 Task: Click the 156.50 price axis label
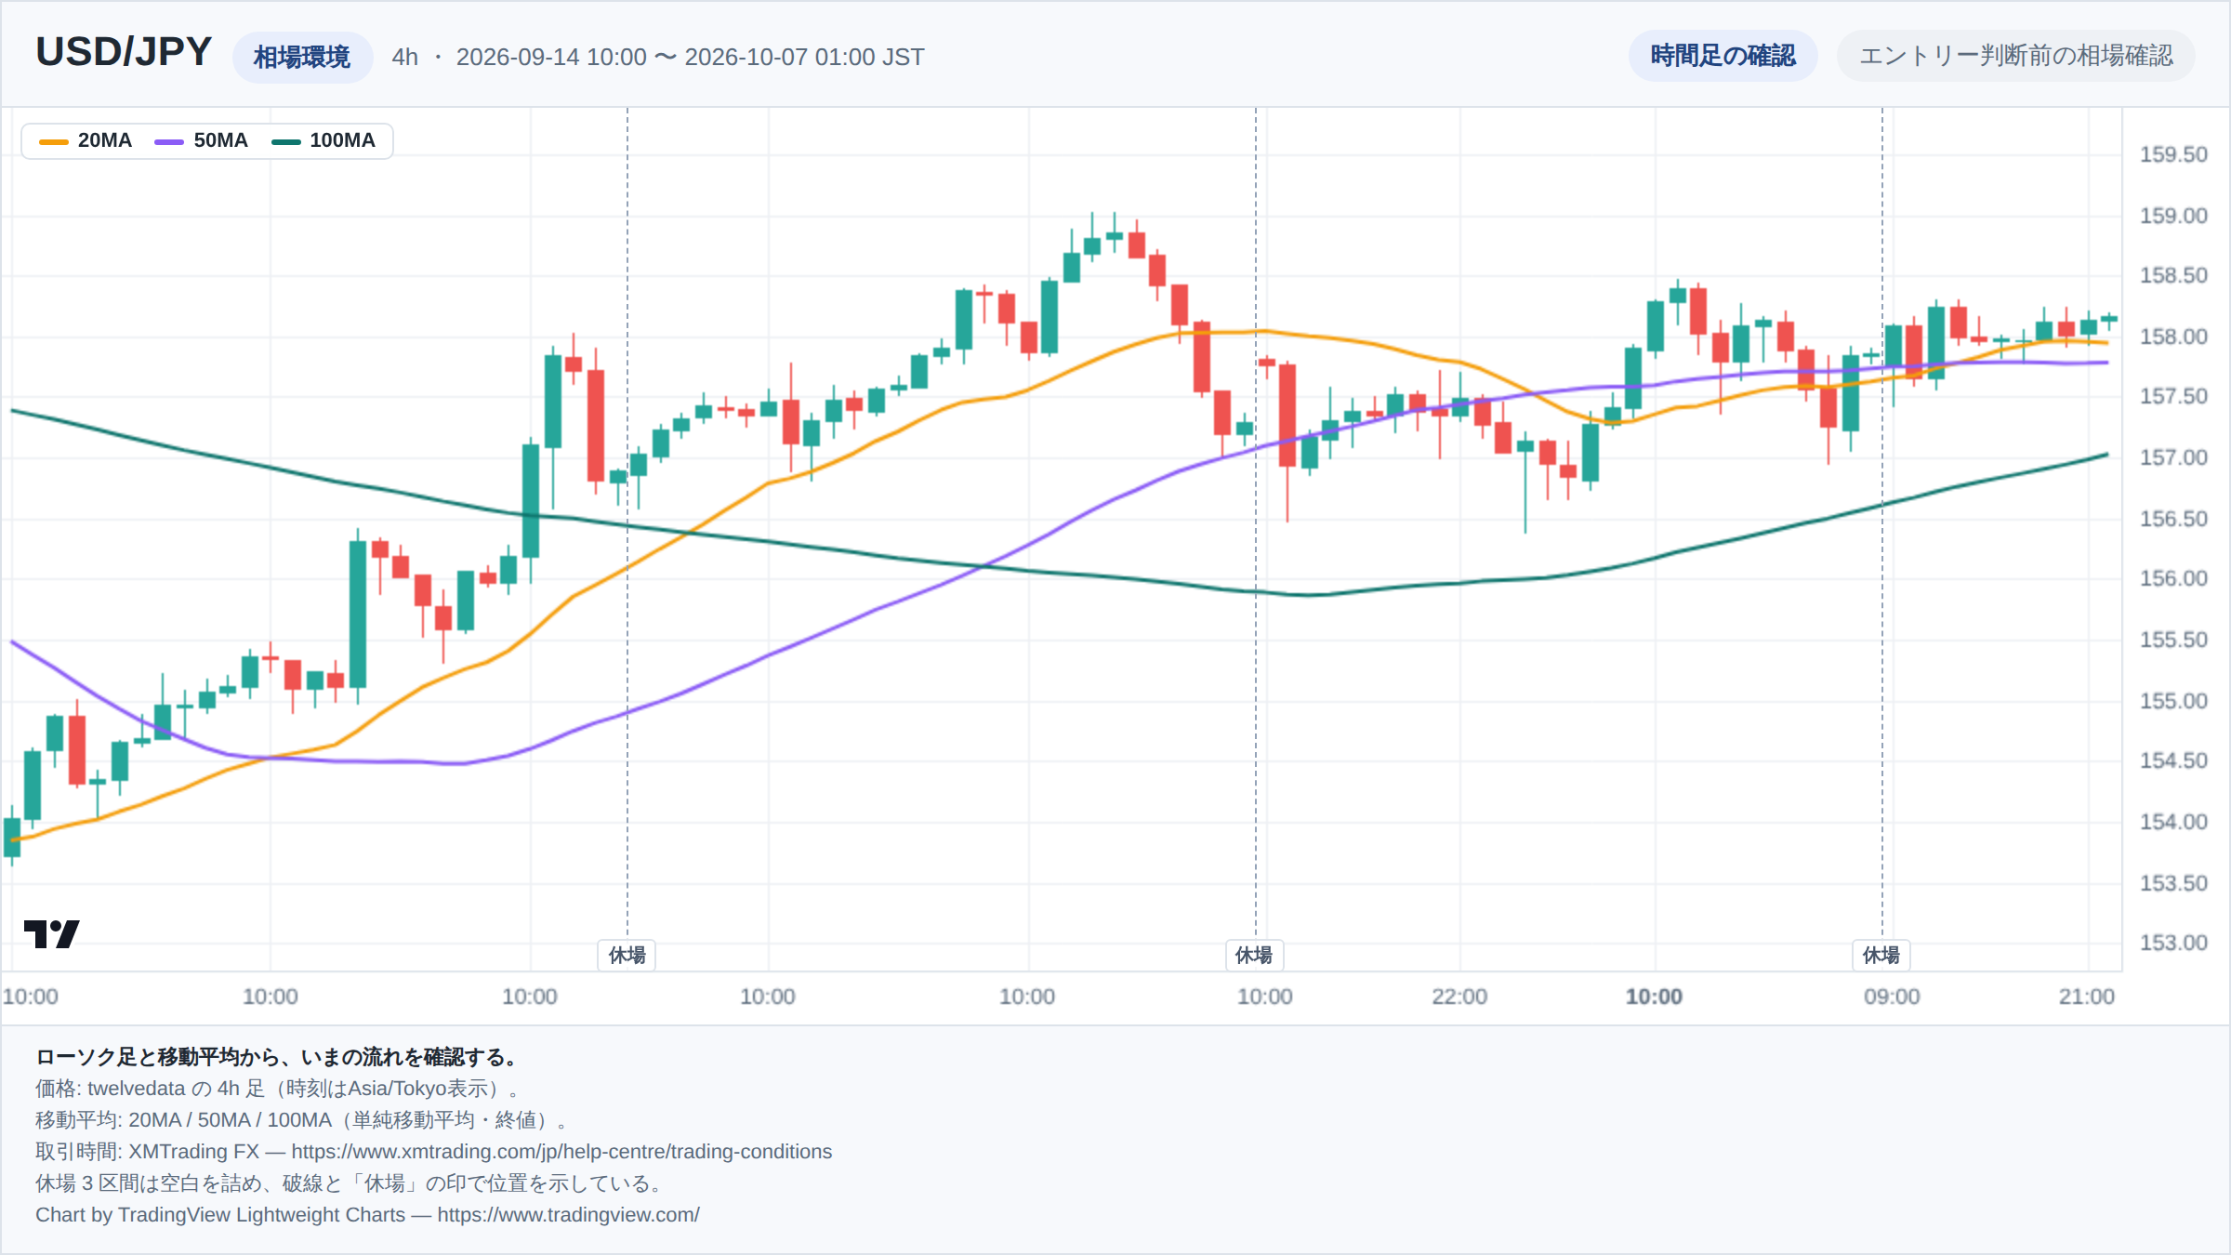point(2173,519)
